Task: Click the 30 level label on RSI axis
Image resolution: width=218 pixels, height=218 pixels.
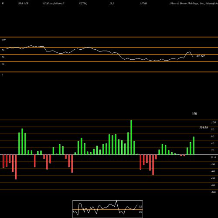Action: (3, 64)
